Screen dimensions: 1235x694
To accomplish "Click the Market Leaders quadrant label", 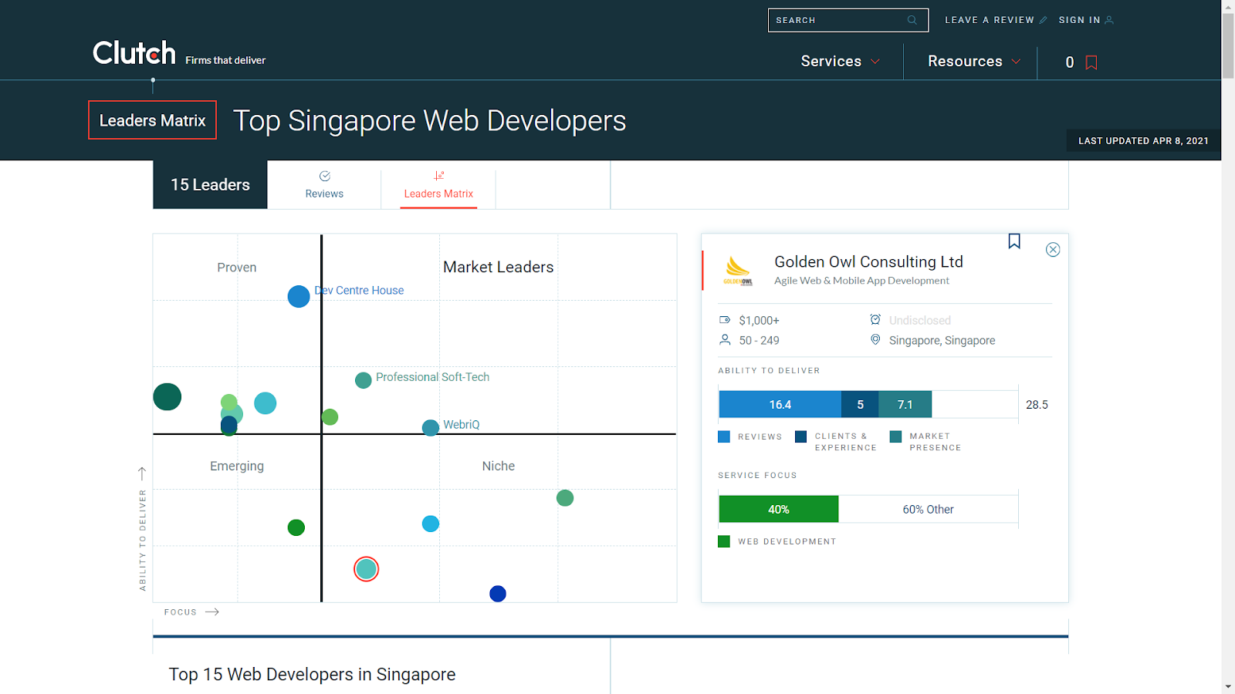I will pos(498,268).
